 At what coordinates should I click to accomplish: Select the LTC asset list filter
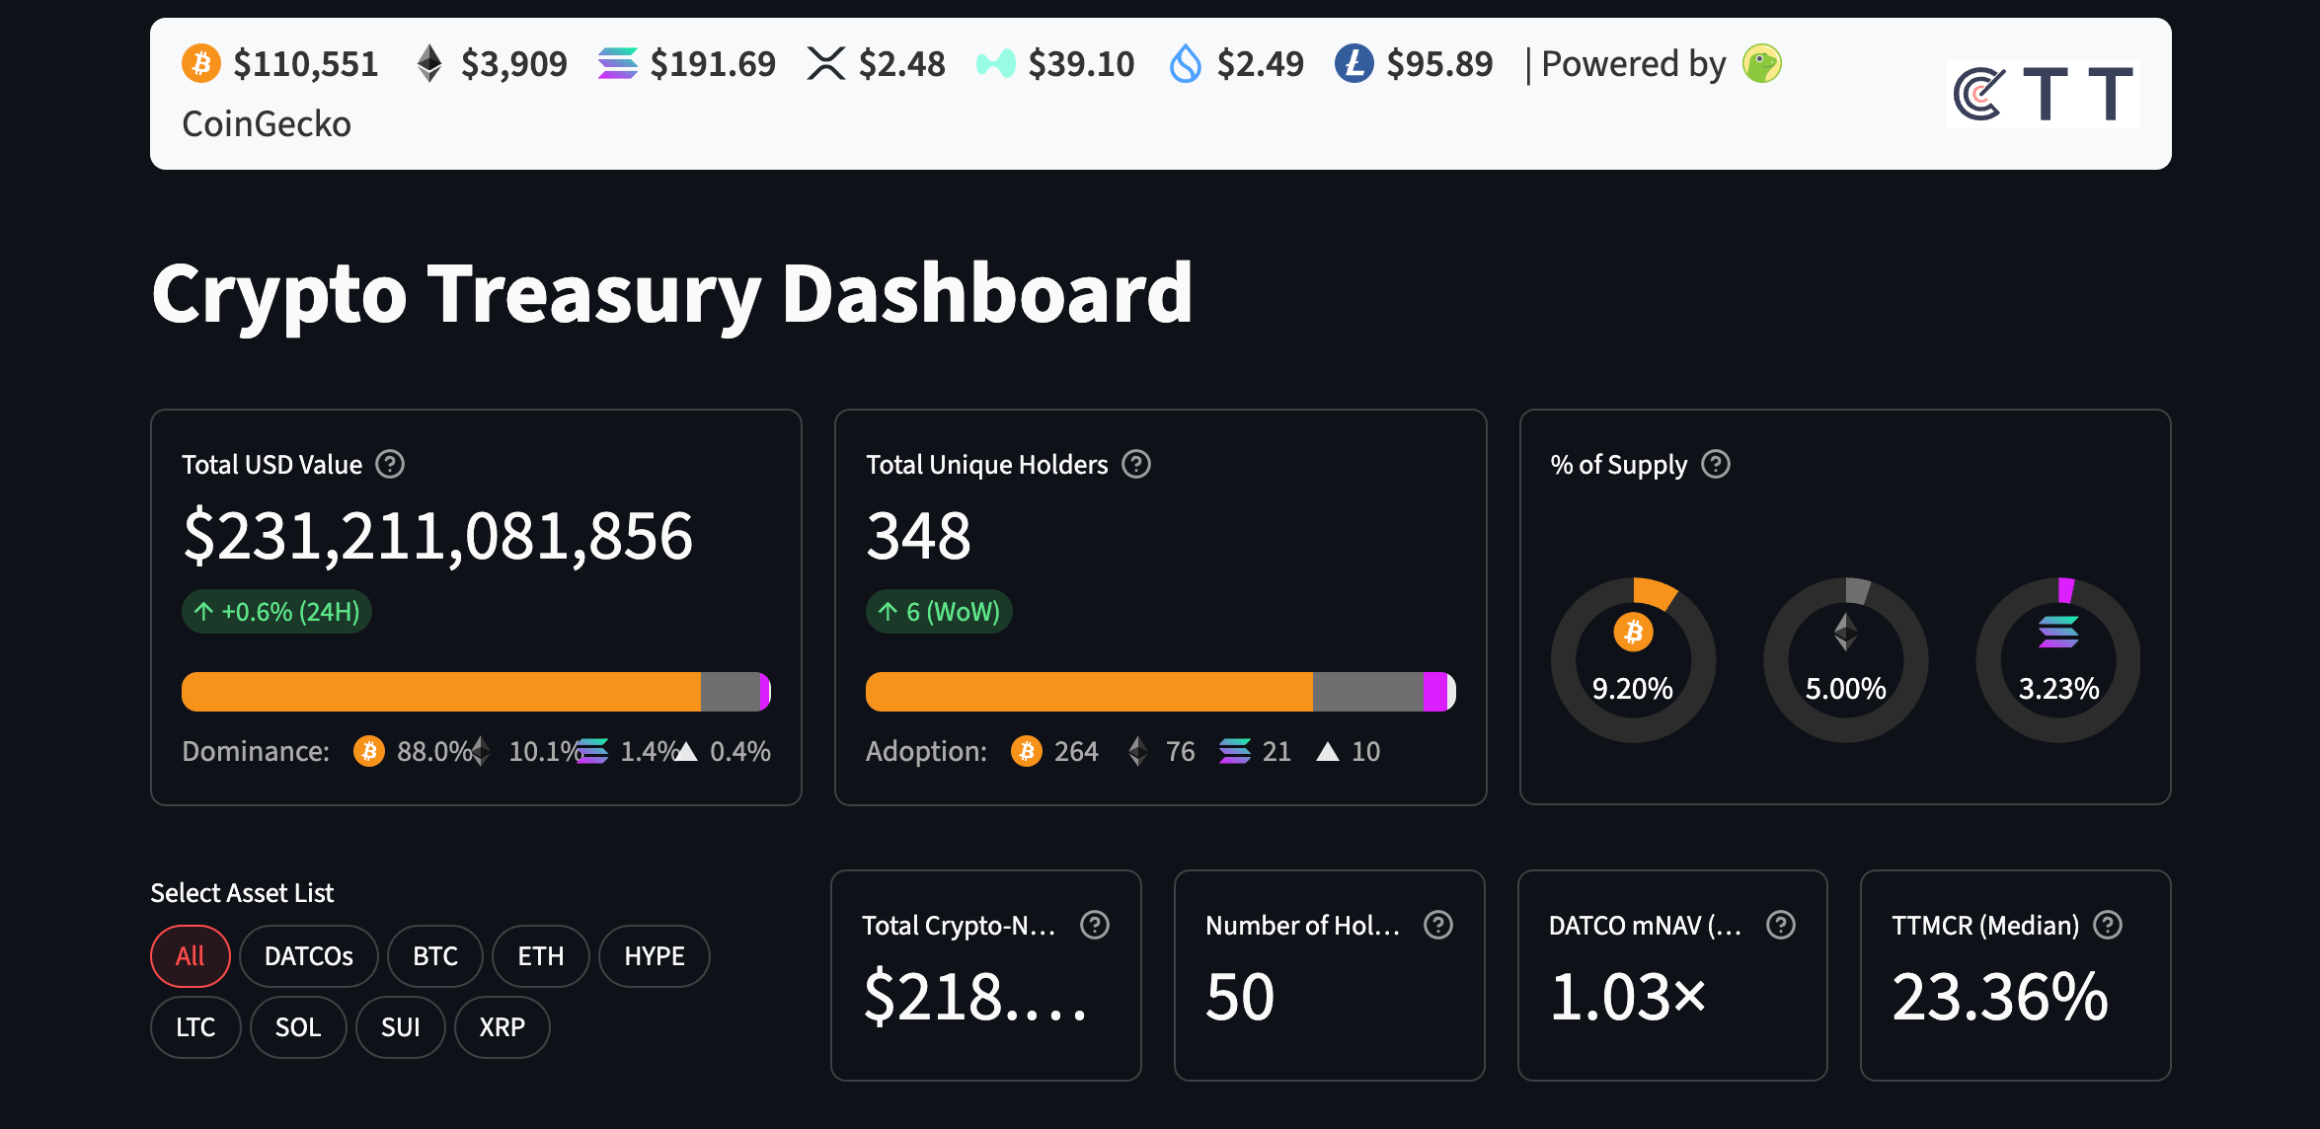click(x=195, y=1027)
